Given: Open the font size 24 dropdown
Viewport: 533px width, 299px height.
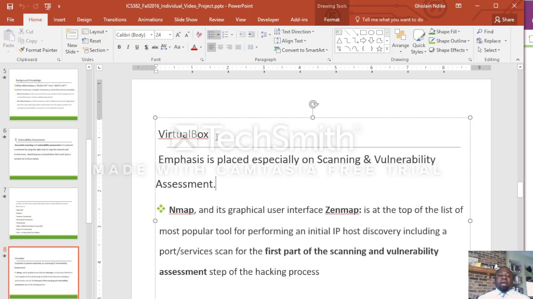Looking at the screenshot, I should point(170,35).
